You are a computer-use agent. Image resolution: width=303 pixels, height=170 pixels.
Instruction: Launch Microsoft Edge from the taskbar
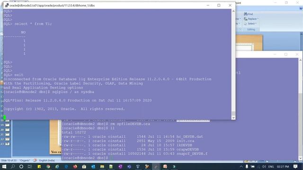(66, 167)
